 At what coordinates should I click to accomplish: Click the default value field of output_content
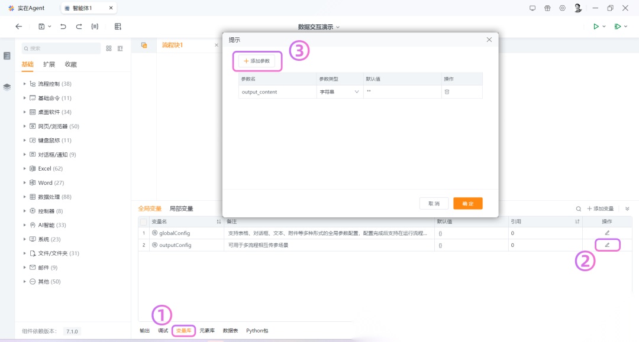point(402,92)
